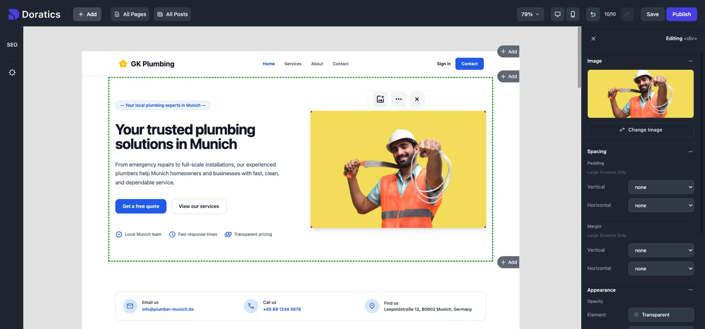705x329 pixels.
Task: Click the replace image icon above photo
Action: [380, 99]
